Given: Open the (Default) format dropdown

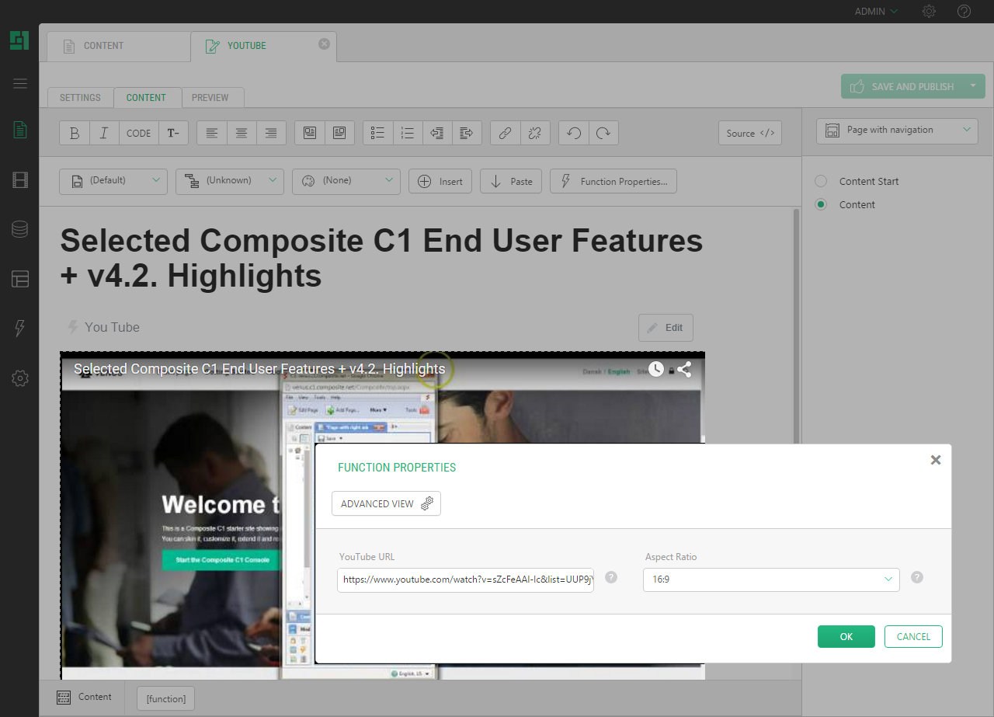Looking at the screenshot, I should (x=113, y=181).
